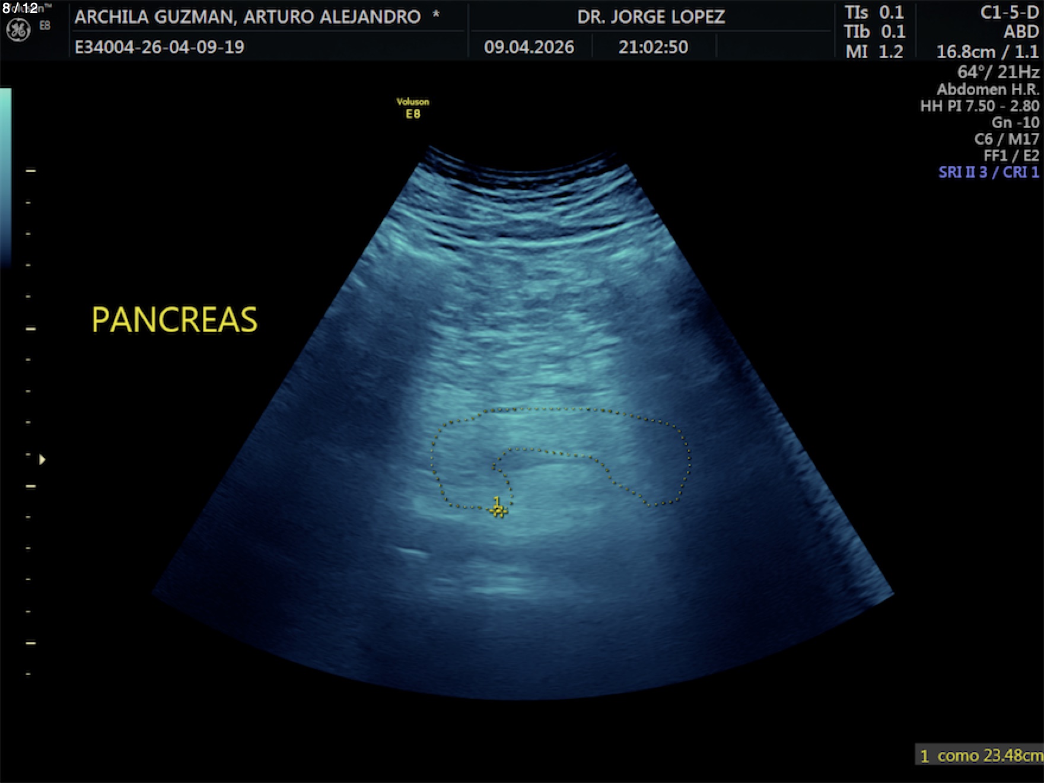Click the measurement result 23.48cm box

[981, 755]
